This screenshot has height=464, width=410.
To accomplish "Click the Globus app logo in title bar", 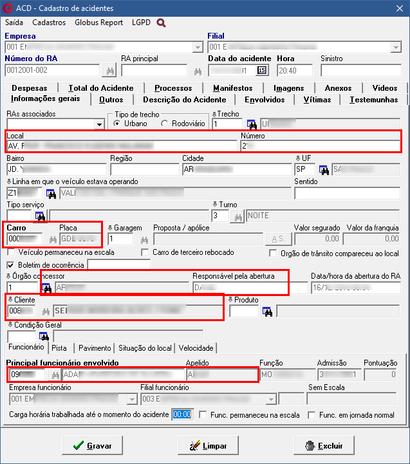I will click(7, 8).
